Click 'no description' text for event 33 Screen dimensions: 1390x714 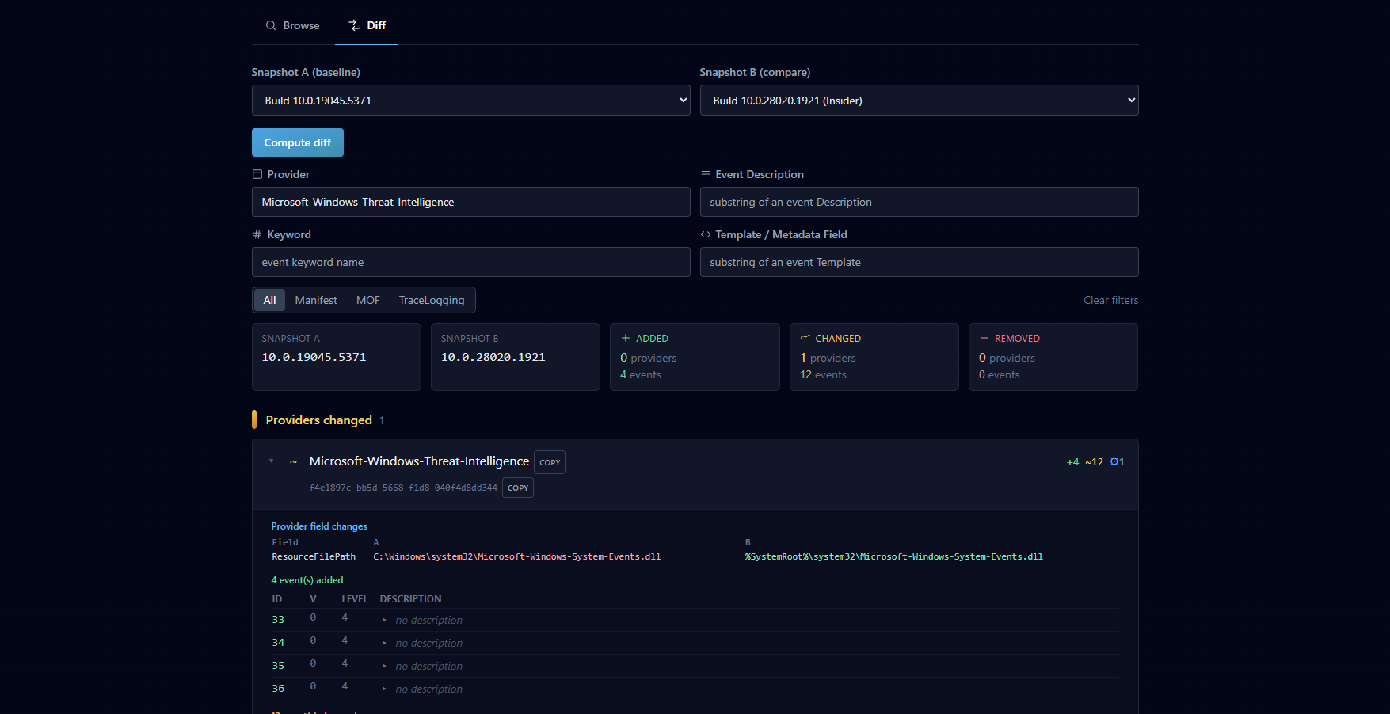(429, 621)
